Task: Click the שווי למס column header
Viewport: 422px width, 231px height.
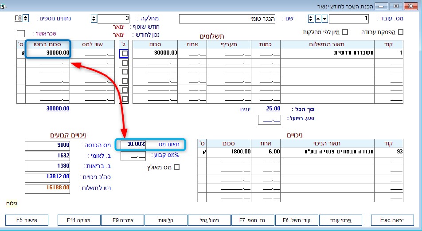Action: (92, 44)
